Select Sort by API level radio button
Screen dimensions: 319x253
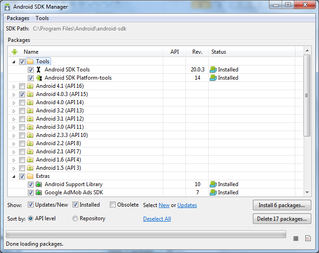point(31,218)
